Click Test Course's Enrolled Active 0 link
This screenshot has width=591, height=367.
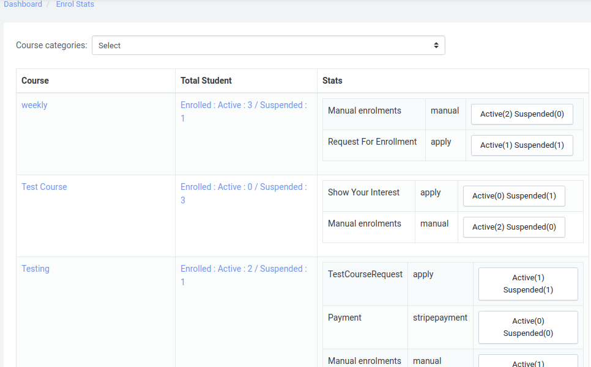tap(243, 187)
